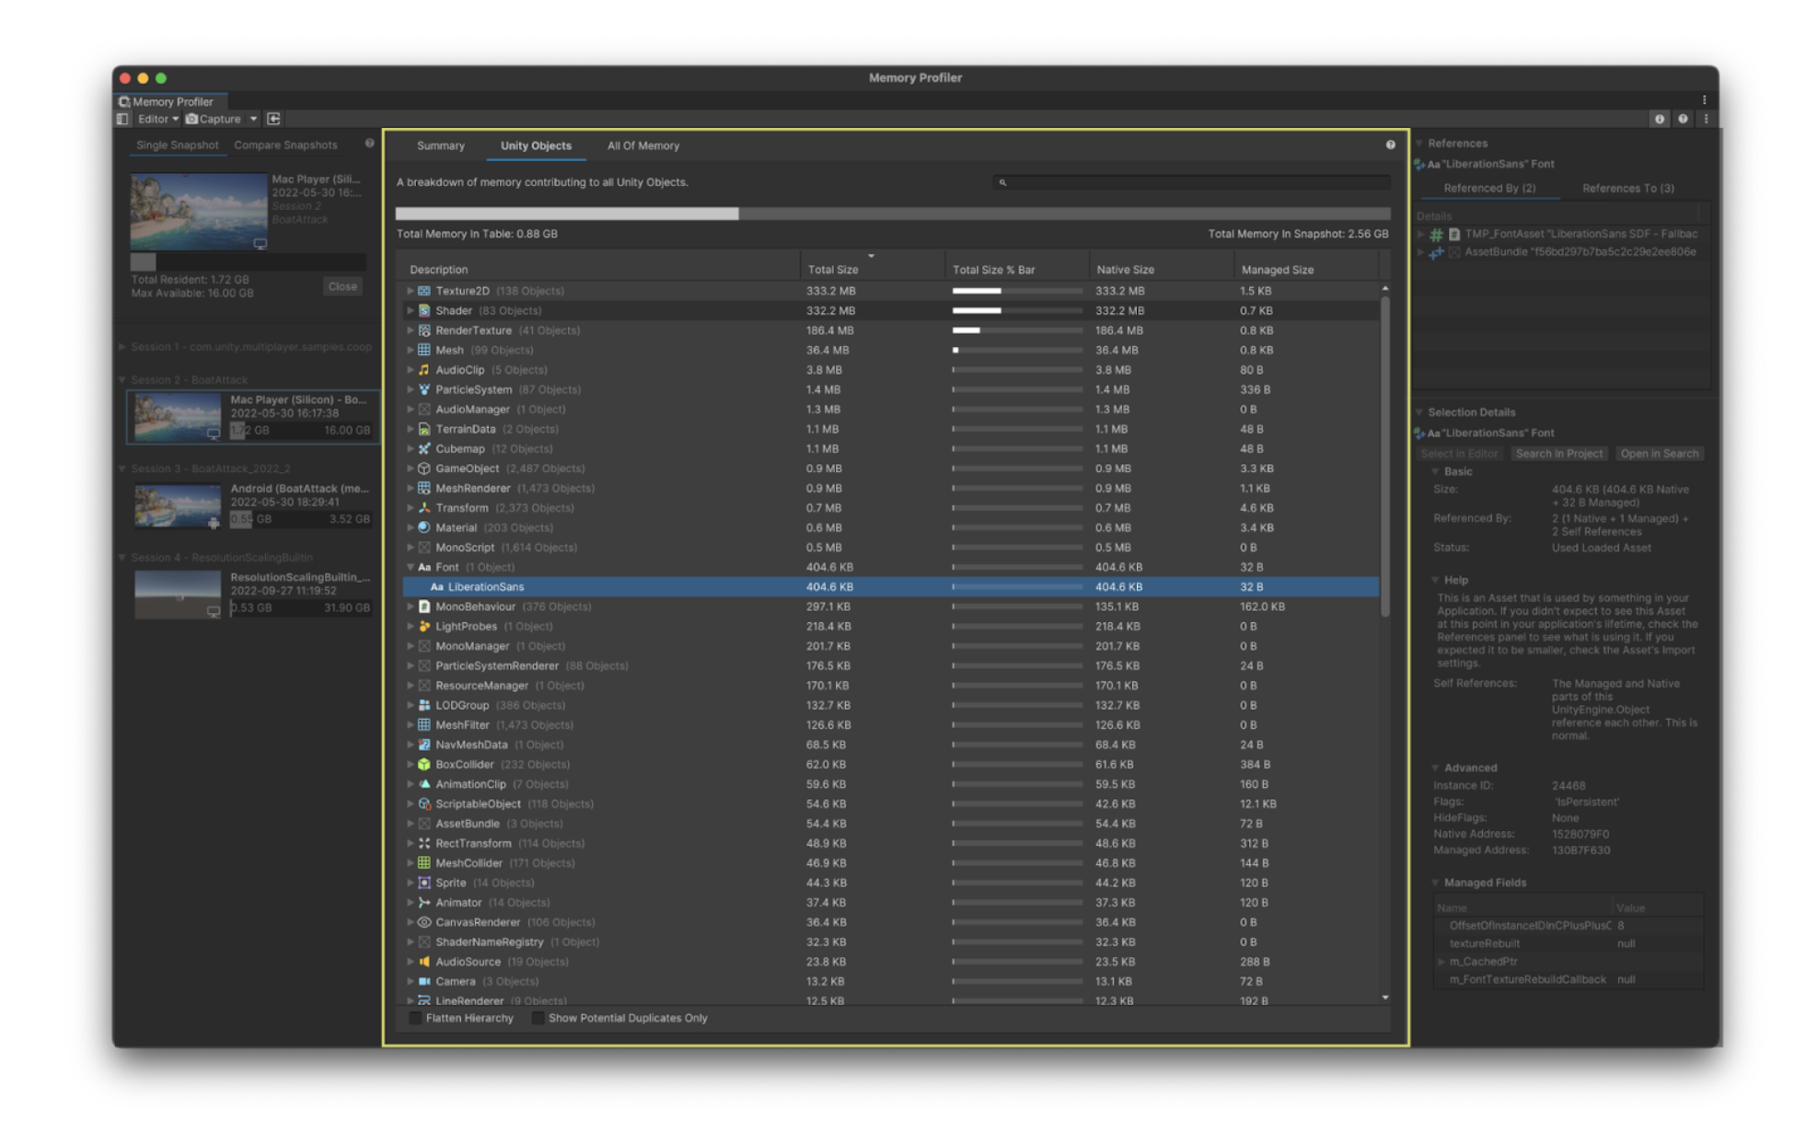
Task: Open the Compare Snapshots tab
Action: coord(285,145)
